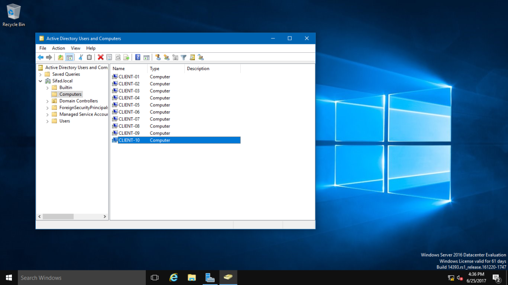Click the Cut scissors toolbar icon

81,57
